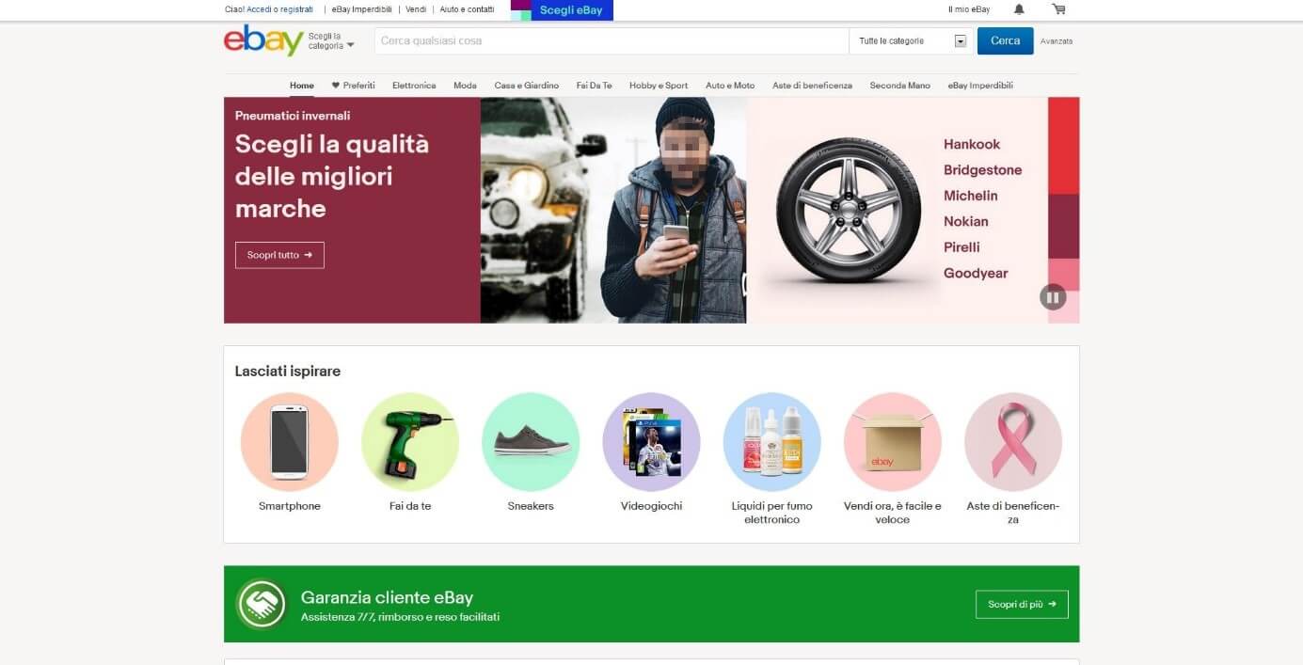Open the Fai da te drill icon
The image size is (1303, 665).
(x=410, y=442)
